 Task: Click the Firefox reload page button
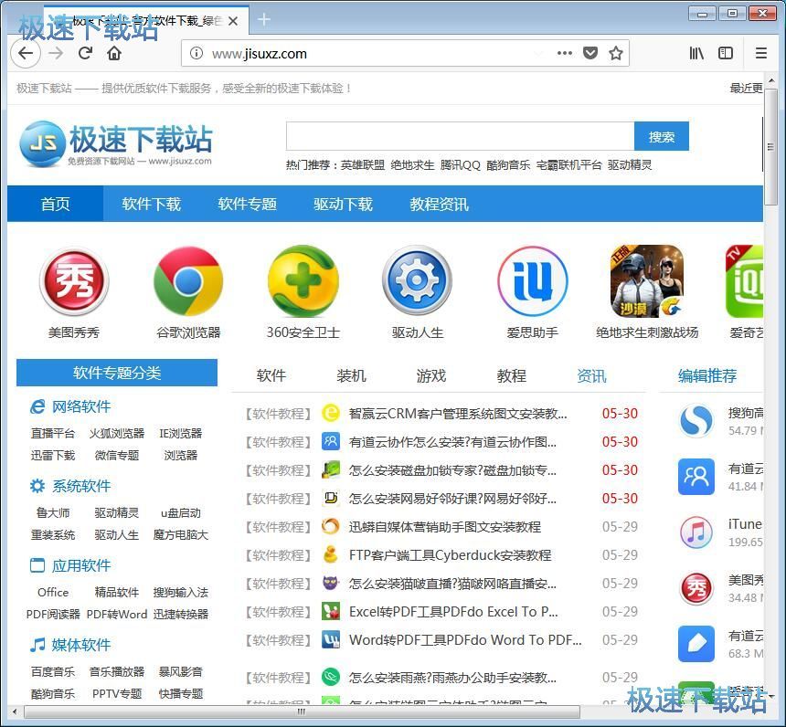85,53
